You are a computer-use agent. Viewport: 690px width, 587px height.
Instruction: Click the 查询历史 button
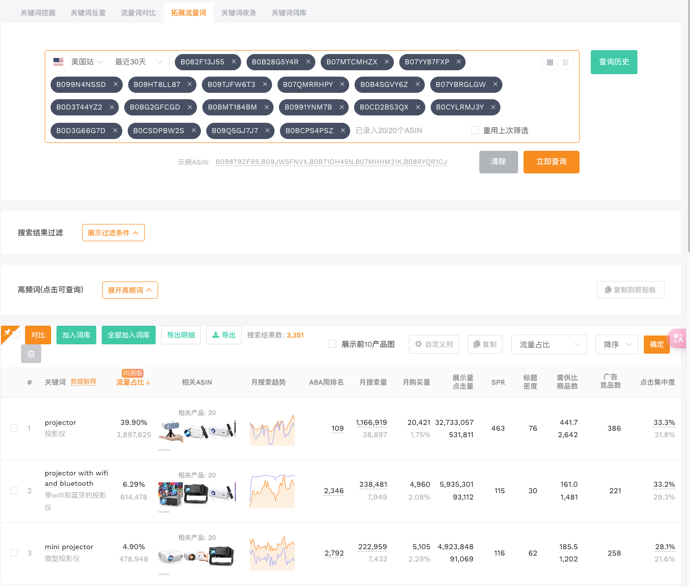(x=614, y=62)
